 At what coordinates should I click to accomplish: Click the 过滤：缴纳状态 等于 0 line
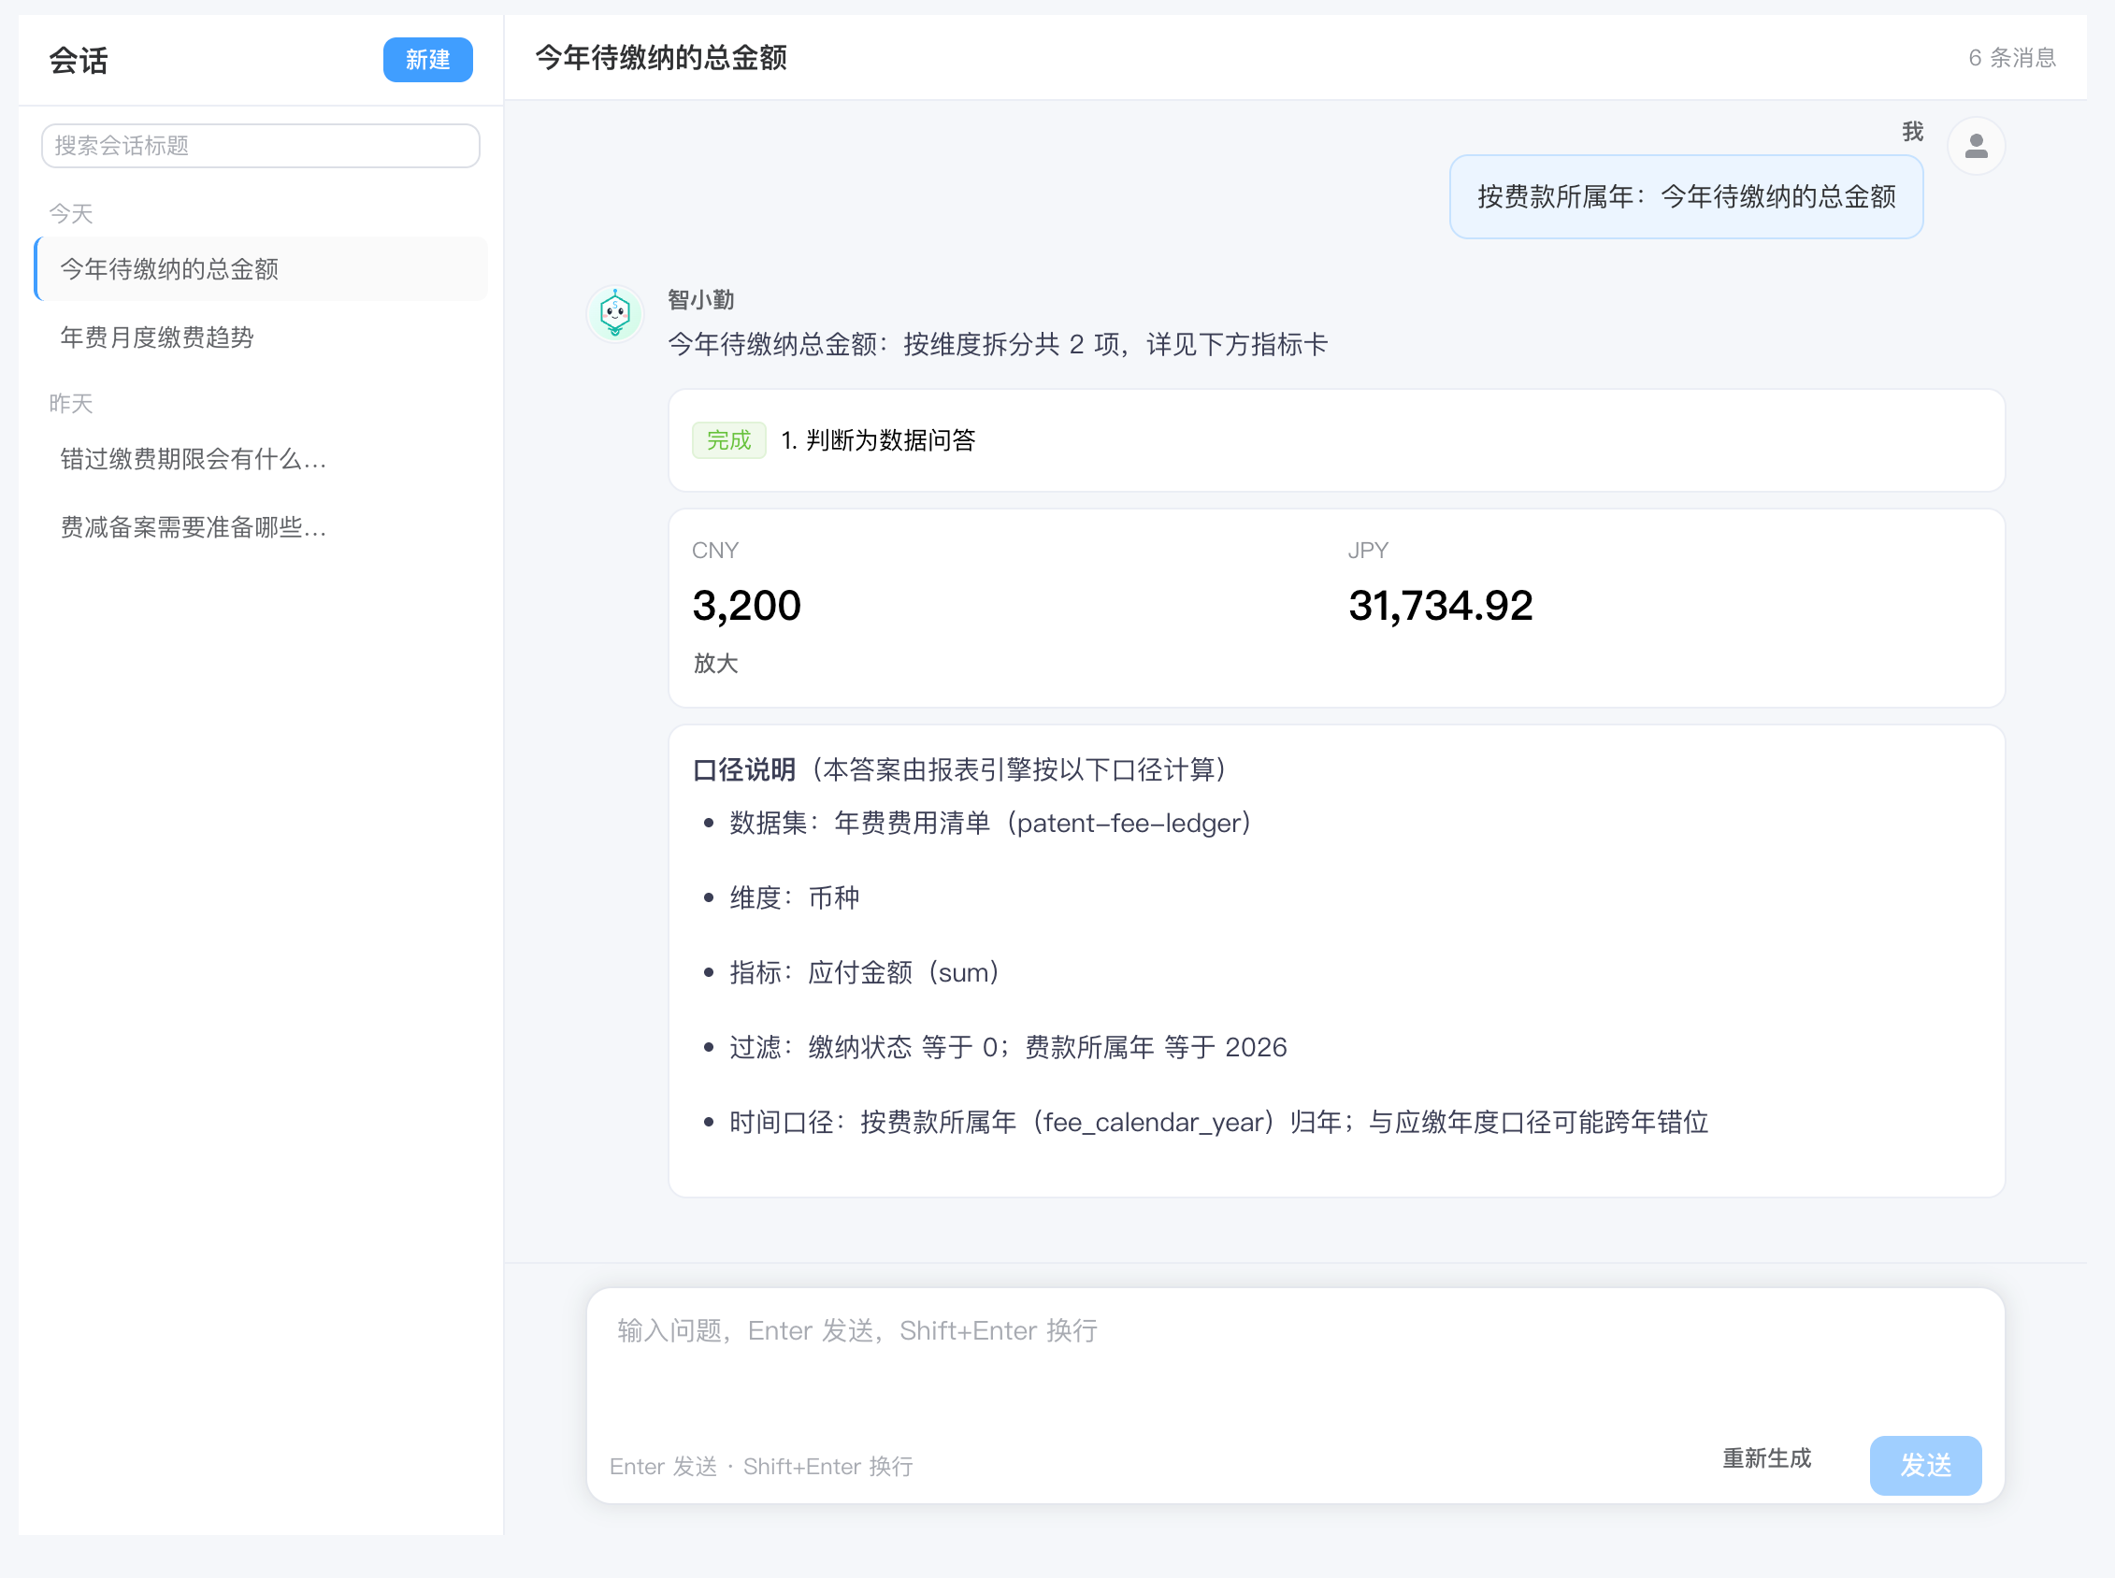1008,1047
